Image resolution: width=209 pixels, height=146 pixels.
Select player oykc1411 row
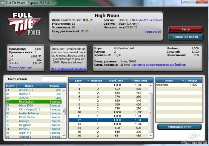(x=33, y=133)
